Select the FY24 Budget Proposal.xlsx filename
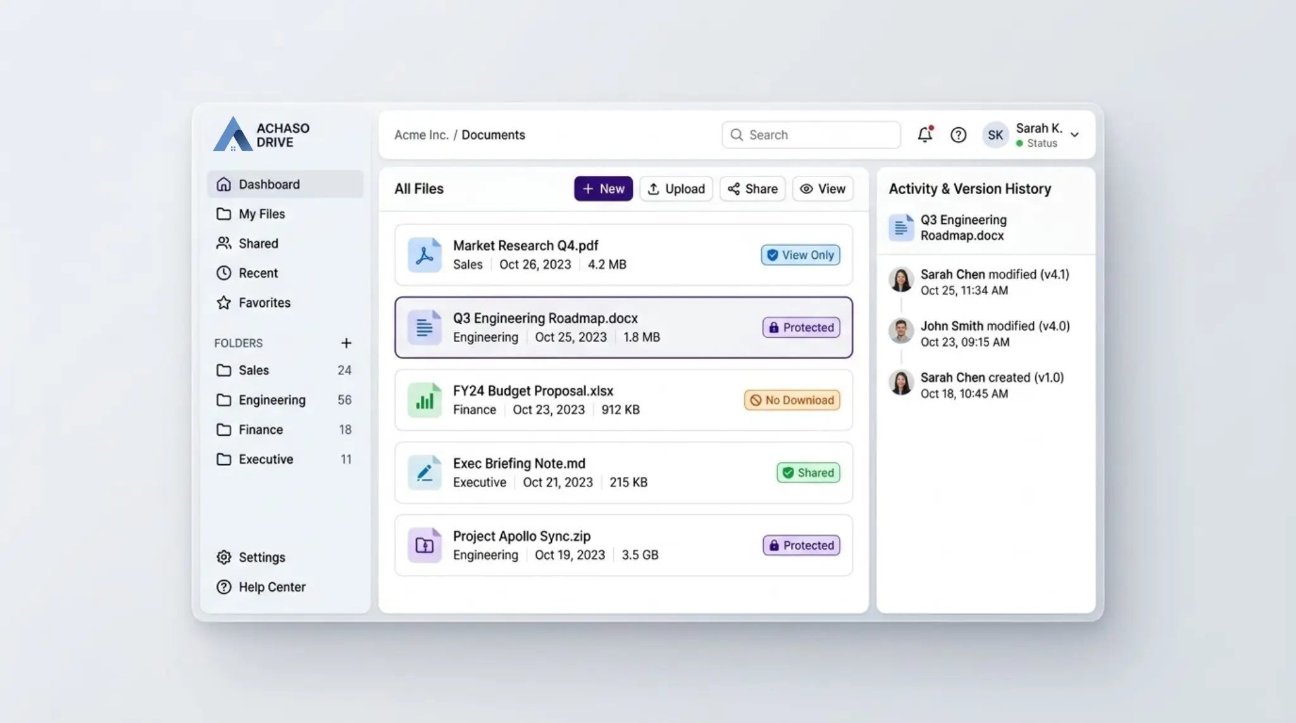Screen dimensions: 1296x723 click(x=533, y=391)
